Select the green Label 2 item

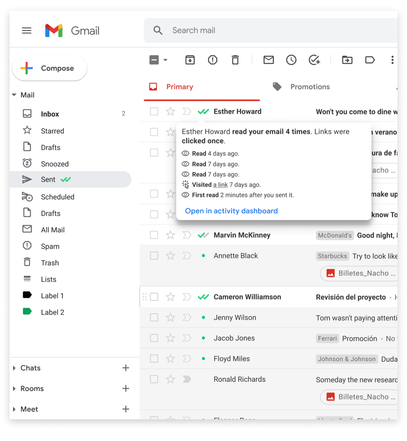tap(71, 312)
